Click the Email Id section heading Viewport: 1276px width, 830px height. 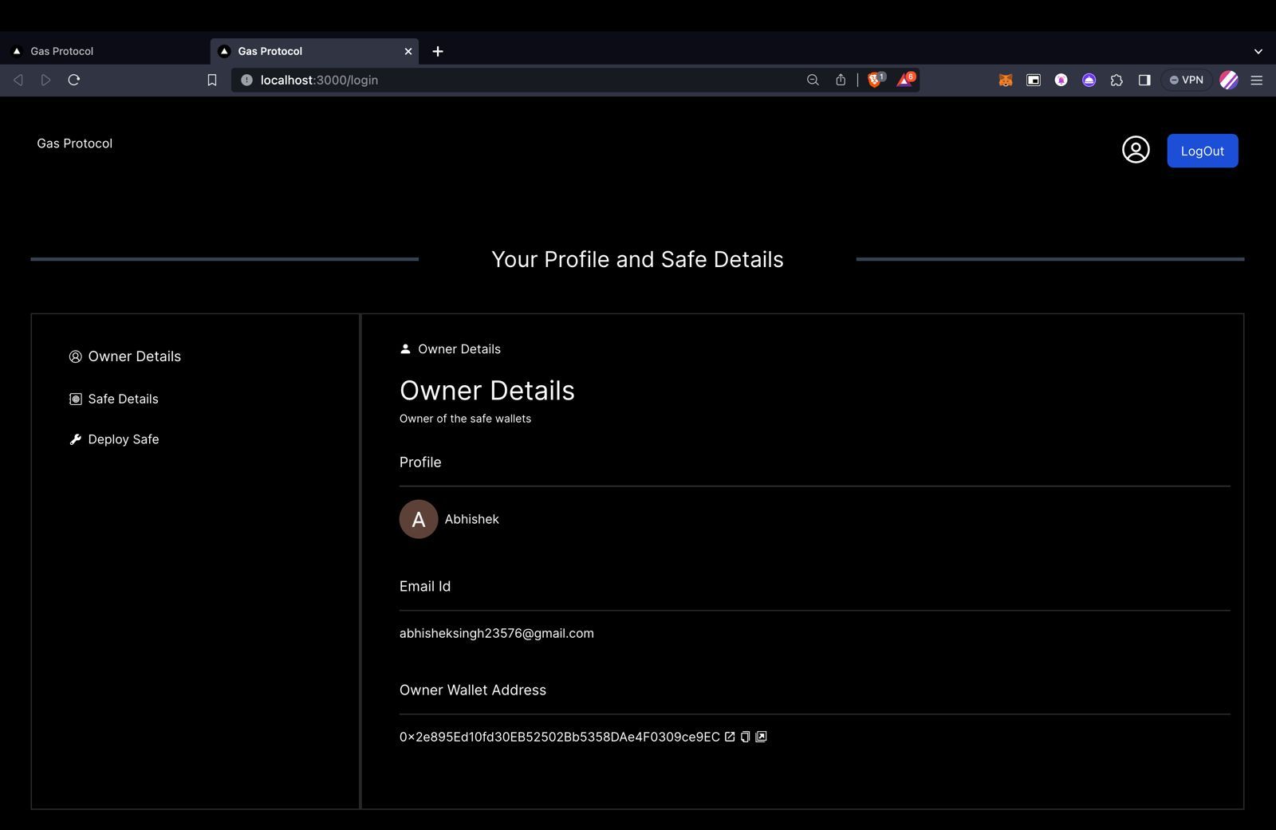[425, 586]
